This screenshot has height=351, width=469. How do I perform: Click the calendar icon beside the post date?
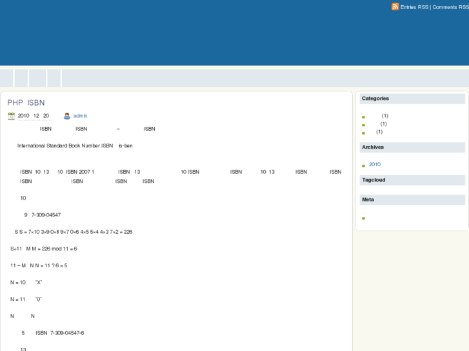[x=11, y=116]
